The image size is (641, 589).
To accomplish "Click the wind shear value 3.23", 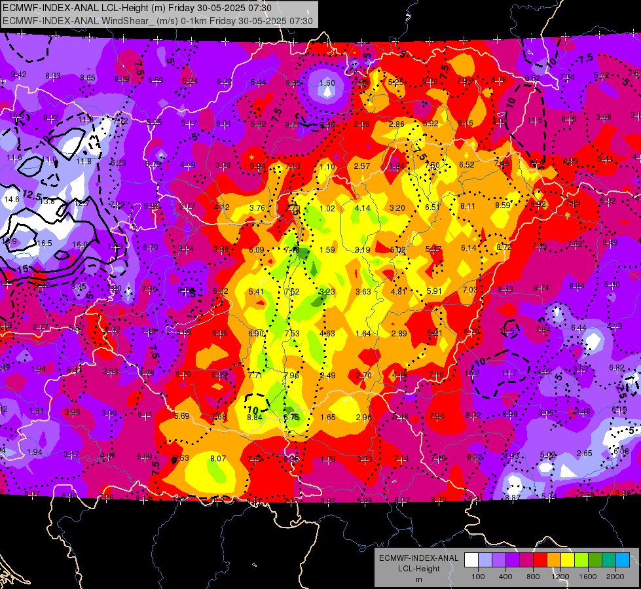I will click(x=327, y=291).
